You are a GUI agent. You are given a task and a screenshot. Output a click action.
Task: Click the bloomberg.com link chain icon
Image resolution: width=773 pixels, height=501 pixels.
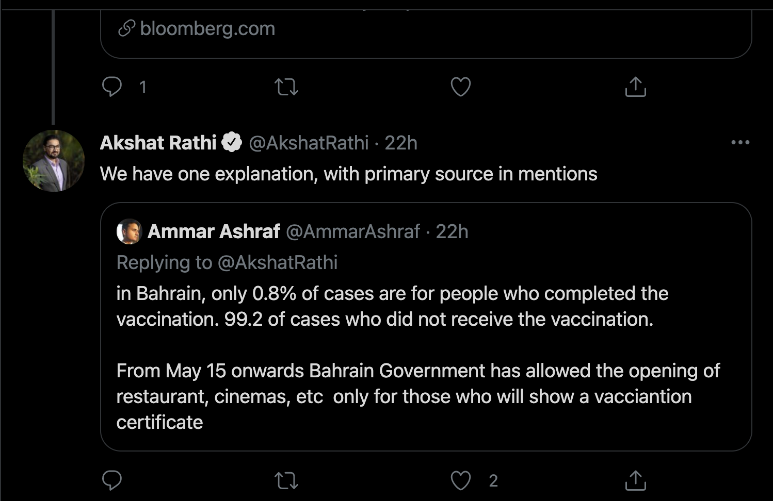126,28
